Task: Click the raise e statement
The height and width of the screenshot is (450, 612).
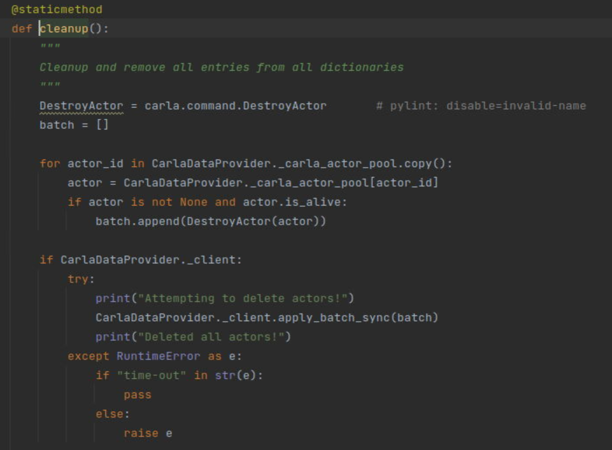Action: pos(149,433)
